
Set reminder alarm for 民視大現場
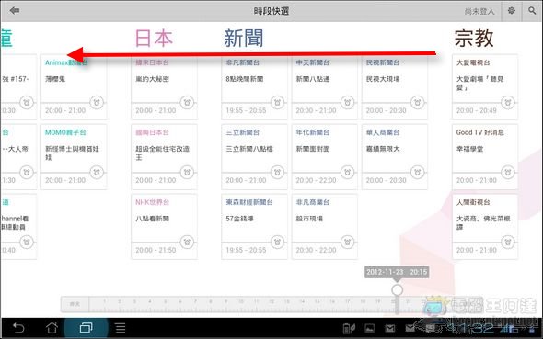pyautogui.click(x=417, y=102)
